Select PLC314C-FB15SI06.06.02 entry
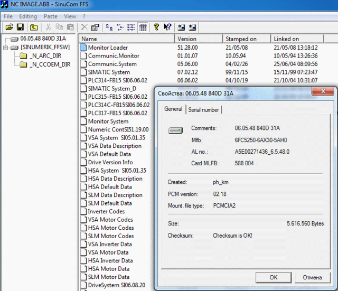 pyautogui.click(x=119, y=105)
